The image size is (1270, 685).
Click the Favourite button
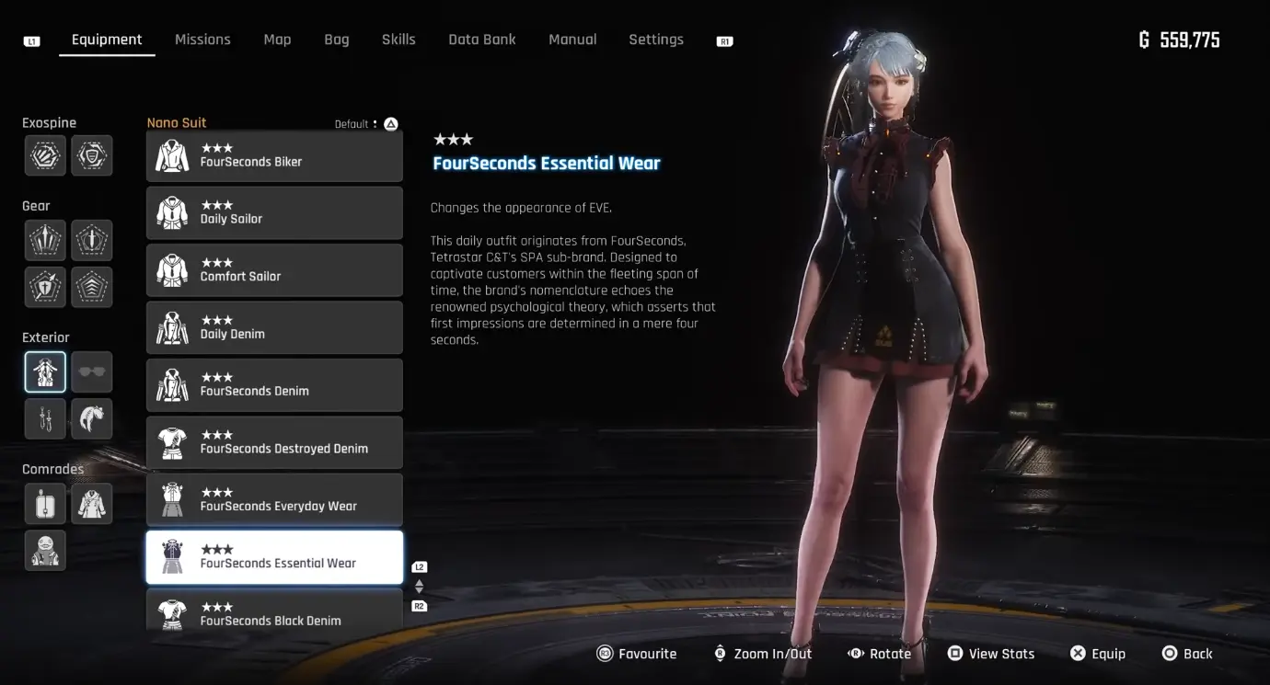click(637, 654)
